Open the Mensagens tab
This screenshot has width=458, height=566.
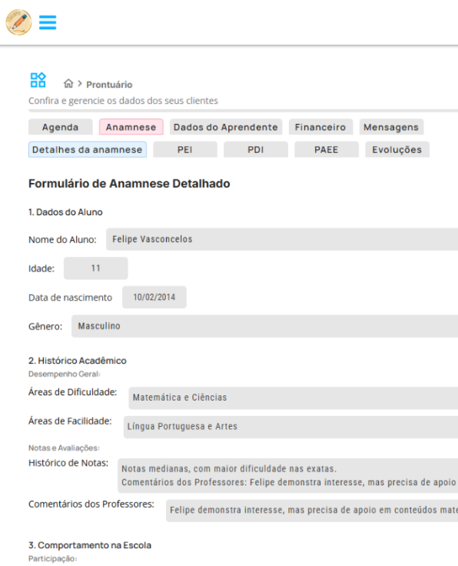click(x=391, y=127)
